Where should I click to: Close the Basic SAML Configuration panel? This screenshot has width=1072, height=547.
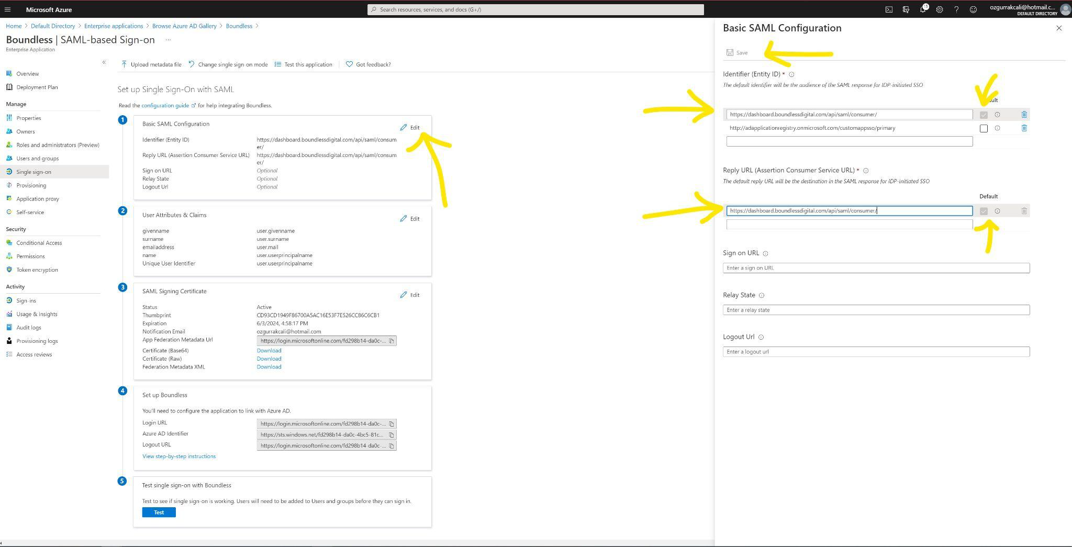pyautogui.click(x=1059, y=28)
